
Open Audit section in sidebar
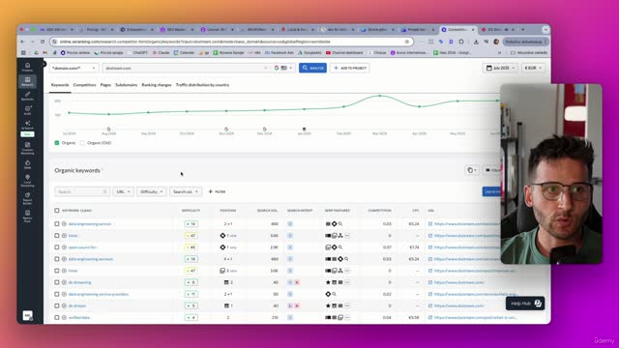[x=27, y=110]
